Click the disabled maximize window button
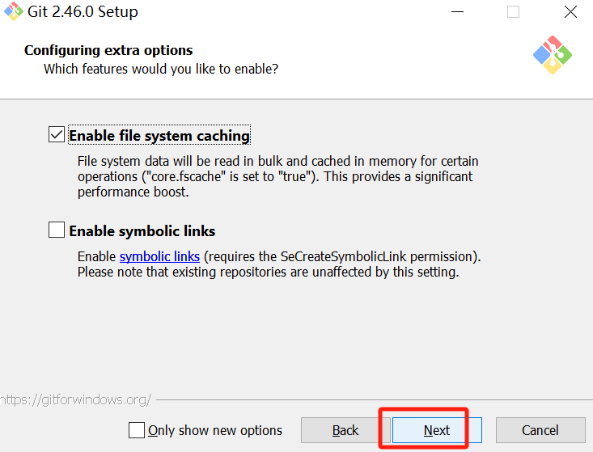The height and width of the screenshot is (452, 593). [x=513, y=11]
